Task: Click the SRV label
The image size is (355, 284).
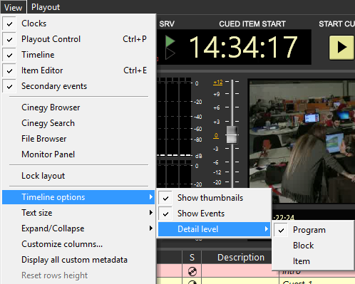Action: (167, 23)
